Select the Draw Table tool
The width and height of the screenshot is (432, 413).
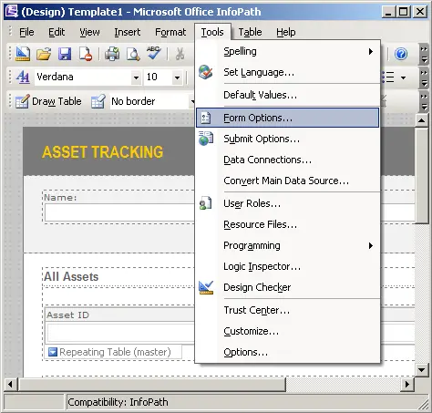[48, 101]
